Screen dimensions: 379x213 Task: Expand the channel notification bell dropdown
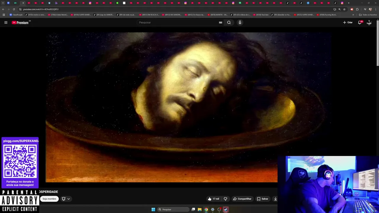(x=66, y=199)
